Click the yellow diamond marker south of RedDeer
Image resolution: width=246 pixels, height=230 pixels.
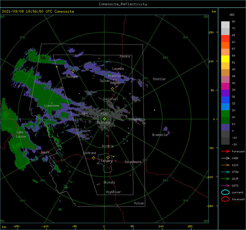click(x=113, y=89)
